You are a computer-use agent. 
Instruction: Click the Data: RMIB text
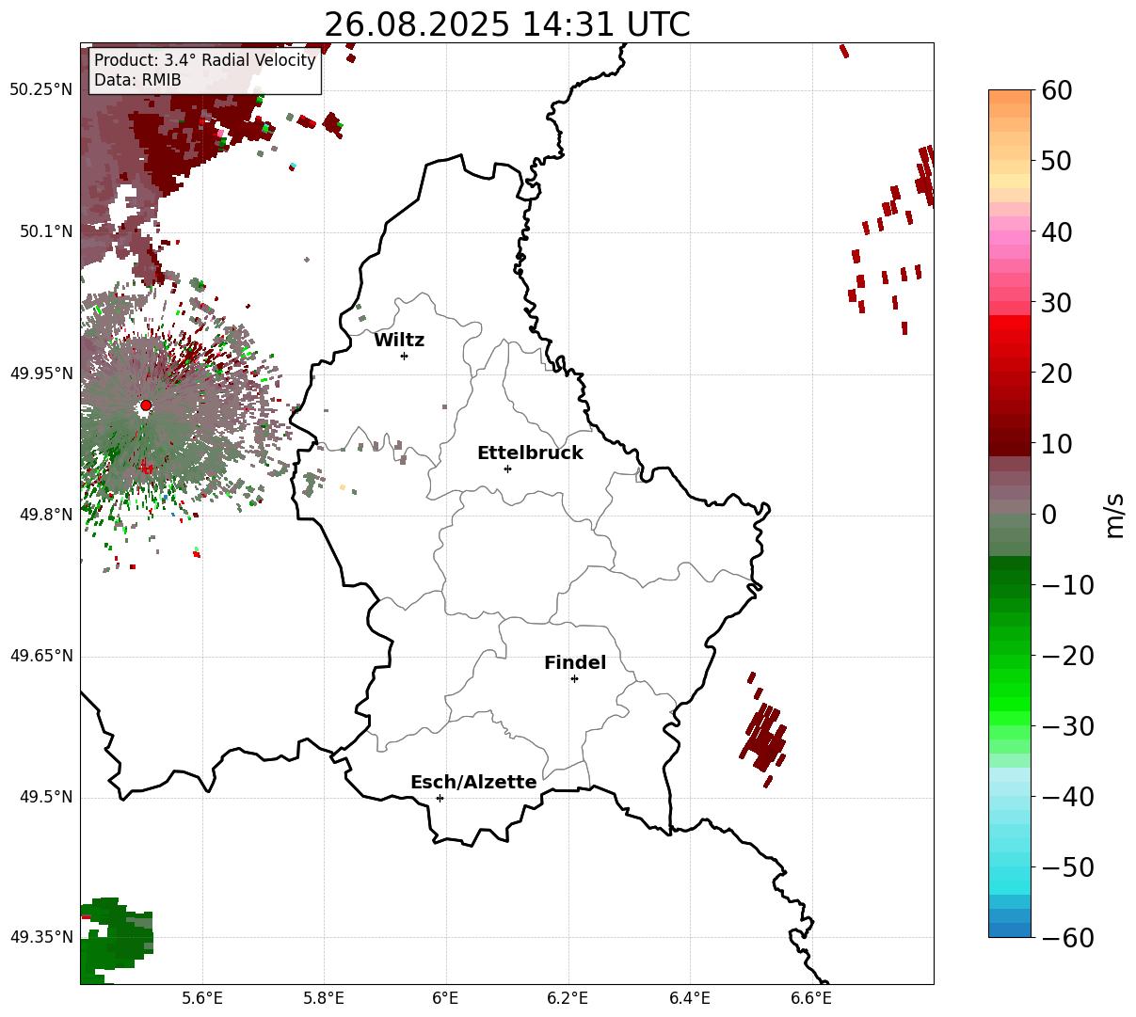point(137,81)
